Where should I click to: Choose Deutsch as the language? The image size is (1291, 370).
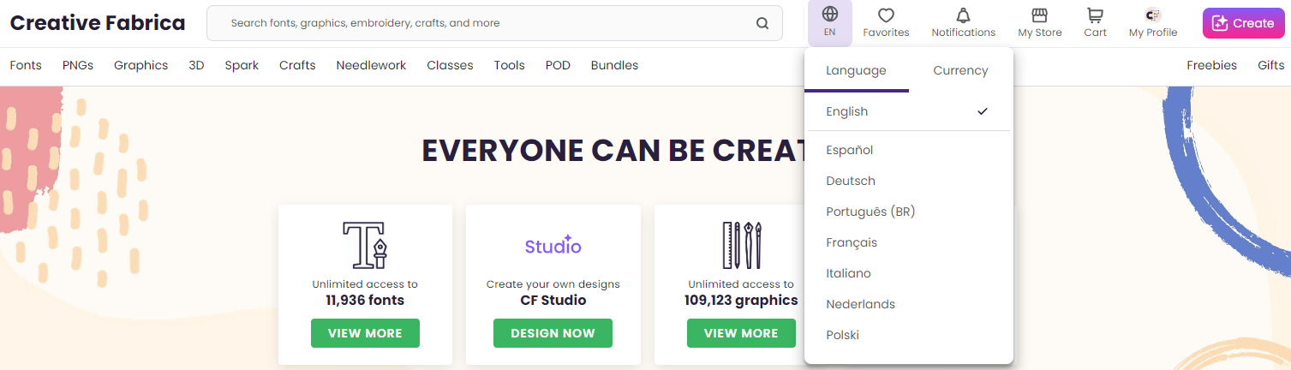point(850,181)
